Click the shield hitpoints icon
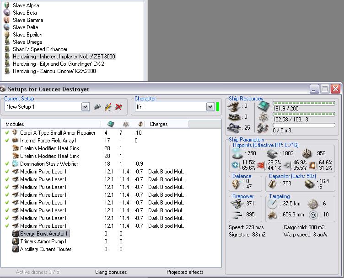 coord(237,154)
